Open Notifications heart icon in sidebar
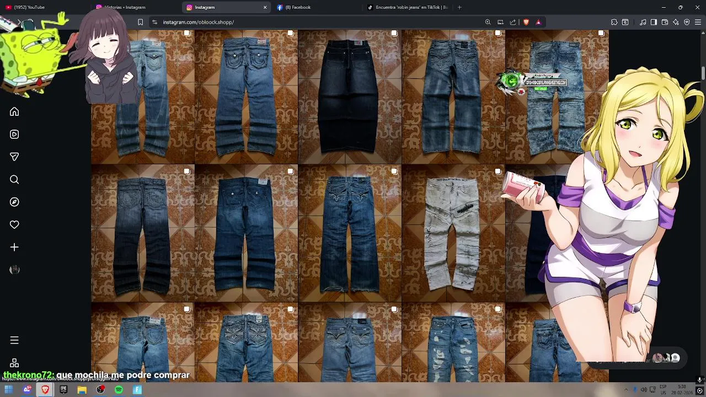 coord(14,225)
